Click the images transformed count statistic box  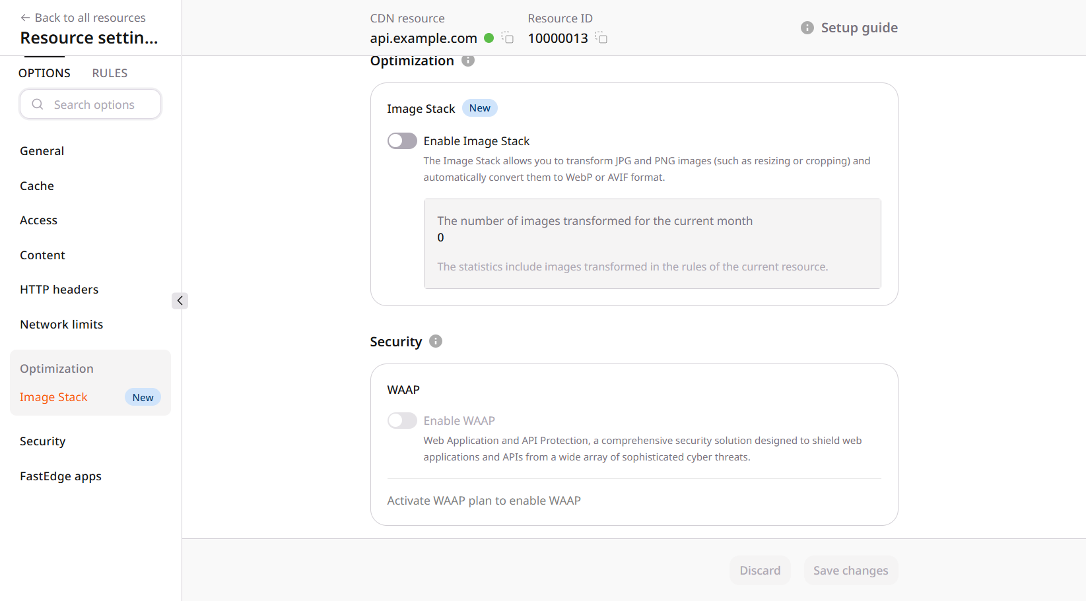pos(652,243)
